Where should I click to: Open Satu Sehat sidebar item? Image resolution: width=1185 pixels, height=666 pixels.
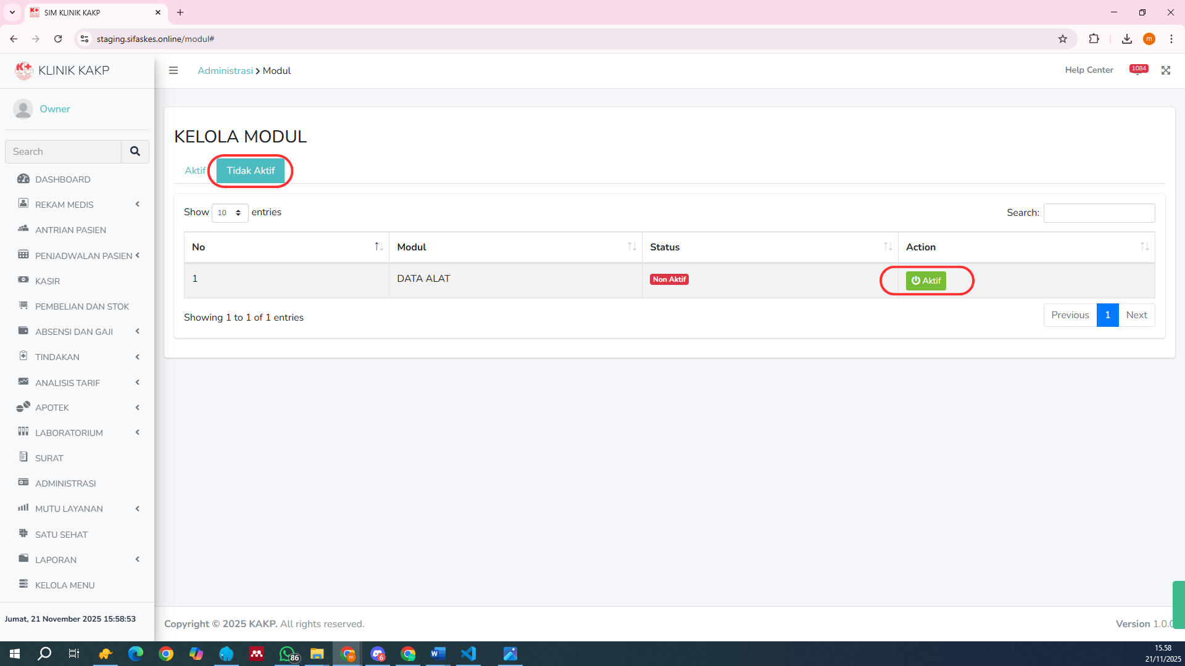(x=61, y=535)
